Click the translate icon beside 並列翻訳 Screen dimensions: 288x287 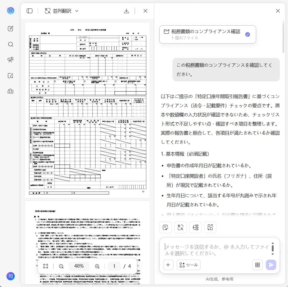tap(48, 11)
